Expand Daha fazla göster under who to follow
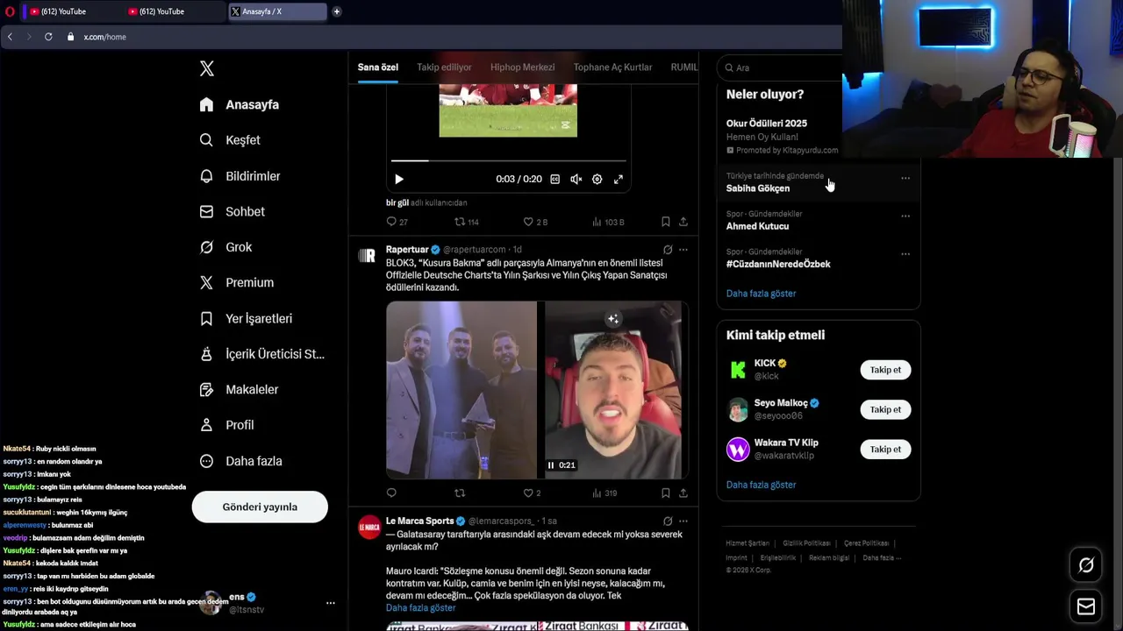The width and height of the screenshot is (1123, 631). pyautogui.click(x=762, y=485)
